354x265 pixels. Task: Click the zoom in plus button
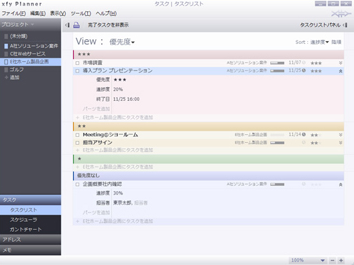click(341, 260)
